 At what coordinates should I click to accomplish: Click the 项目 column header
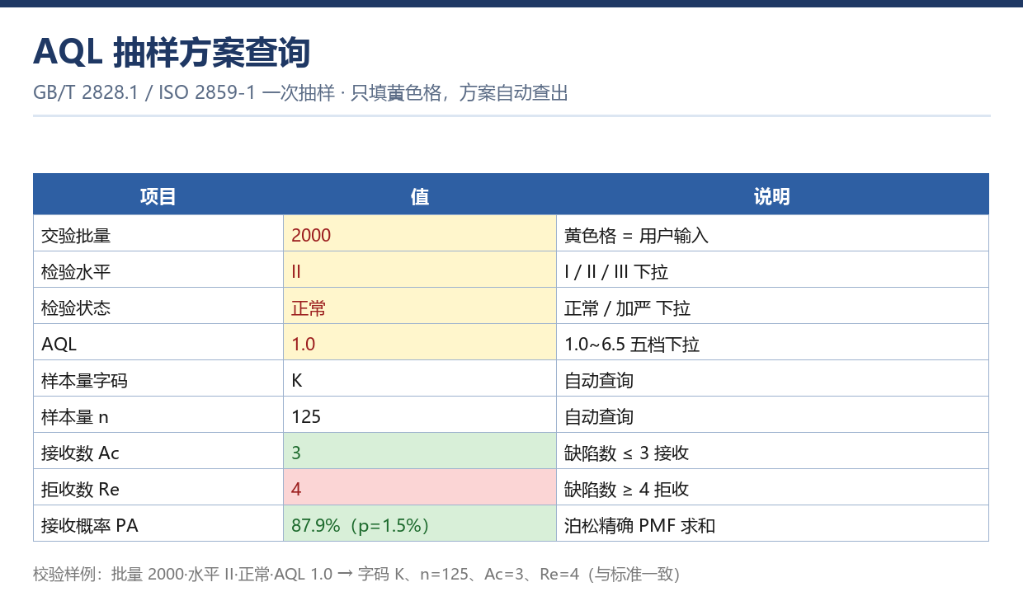[x=158, y=195]
